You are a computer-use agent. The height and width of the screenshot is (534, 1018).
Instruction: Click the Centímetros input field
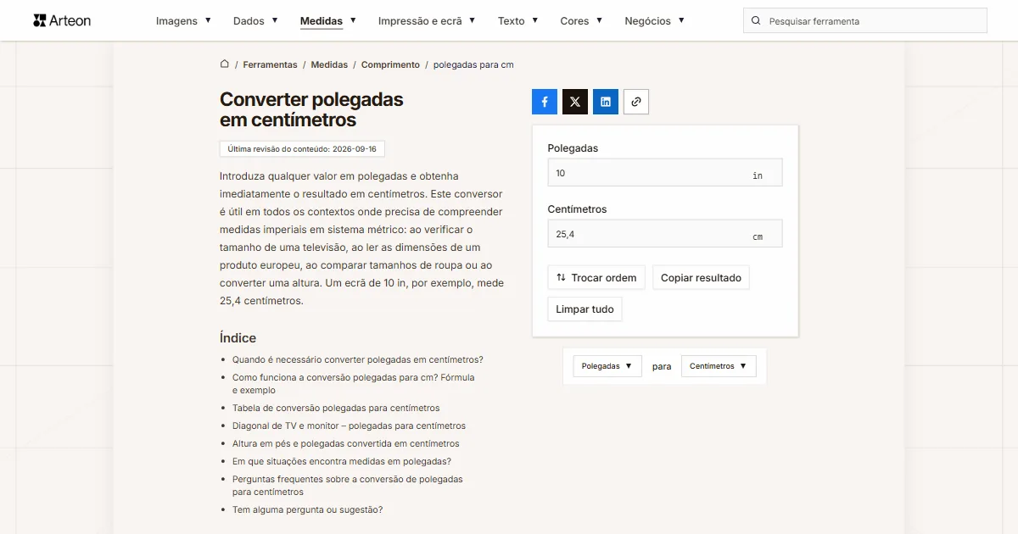pos(665,234)
